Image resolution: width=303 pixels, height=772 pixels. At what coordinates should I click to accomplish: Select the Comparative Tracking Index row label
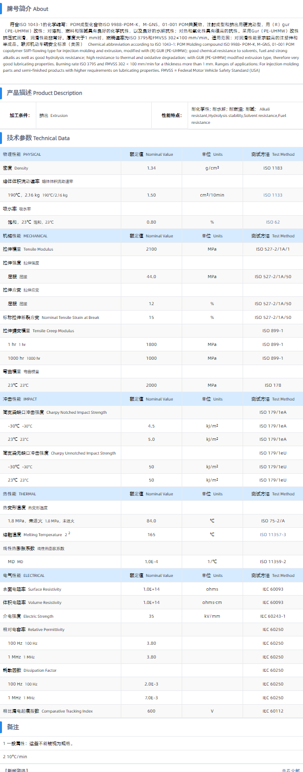[48, 711]
